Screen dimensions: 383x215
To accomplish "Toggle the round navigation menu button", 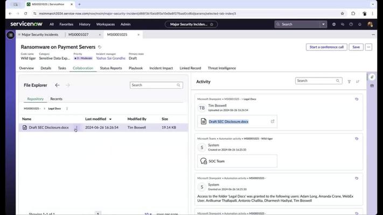I will [x=10, y=34].
